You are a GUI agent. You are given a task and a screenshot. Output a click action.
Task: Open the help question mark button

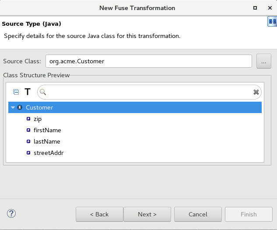11,214
